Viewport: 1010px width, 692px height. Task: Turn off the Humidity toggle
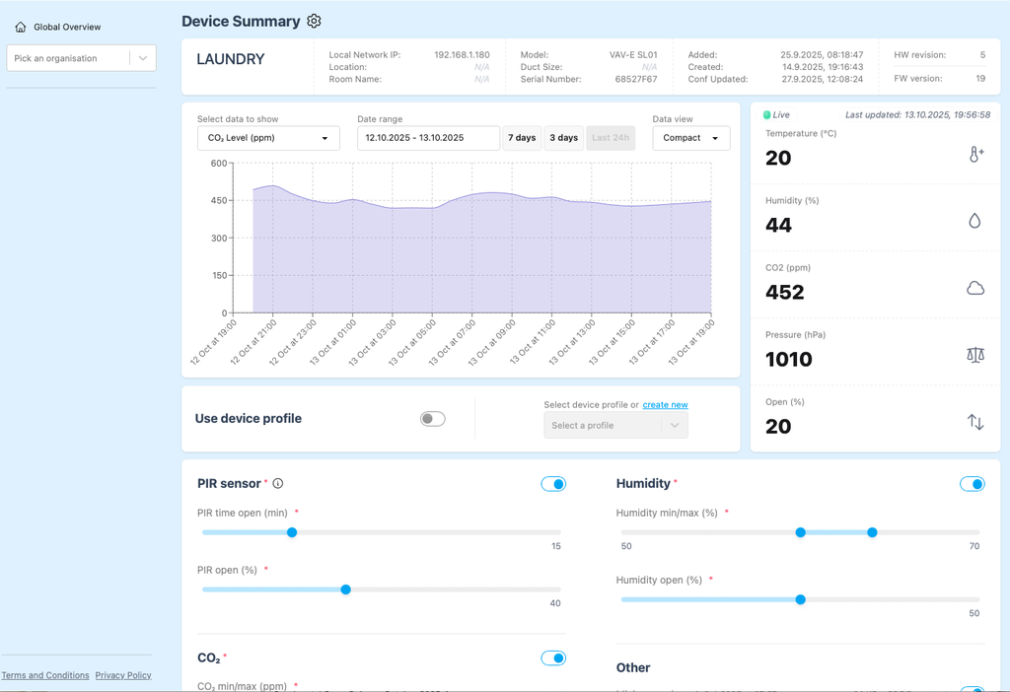972,484
